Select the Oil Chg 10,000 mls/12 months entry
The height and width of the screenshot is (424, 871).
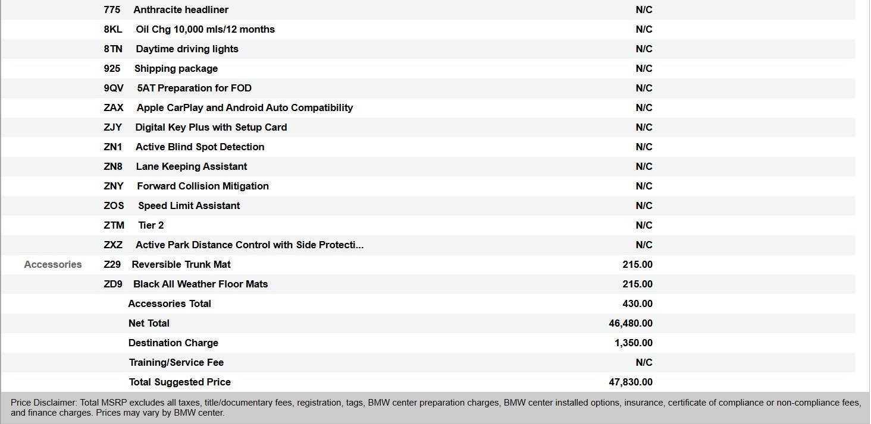click(205, 29)
